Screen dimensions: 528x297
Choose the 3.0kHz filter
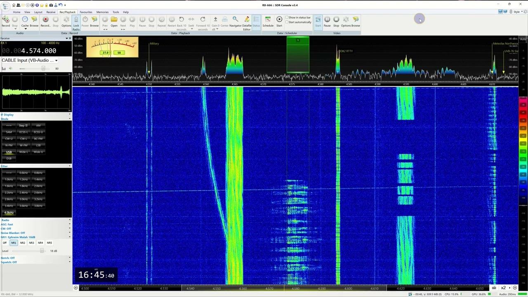click(x=24, y=199)
